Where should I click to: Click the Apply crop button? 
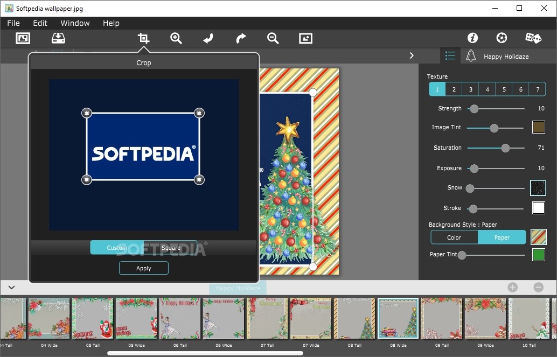click(x=143, y=268)
